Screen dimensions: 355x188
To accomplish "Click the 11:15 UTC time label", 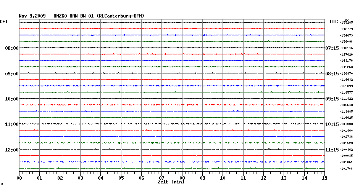I will click(x=332, y=150).
